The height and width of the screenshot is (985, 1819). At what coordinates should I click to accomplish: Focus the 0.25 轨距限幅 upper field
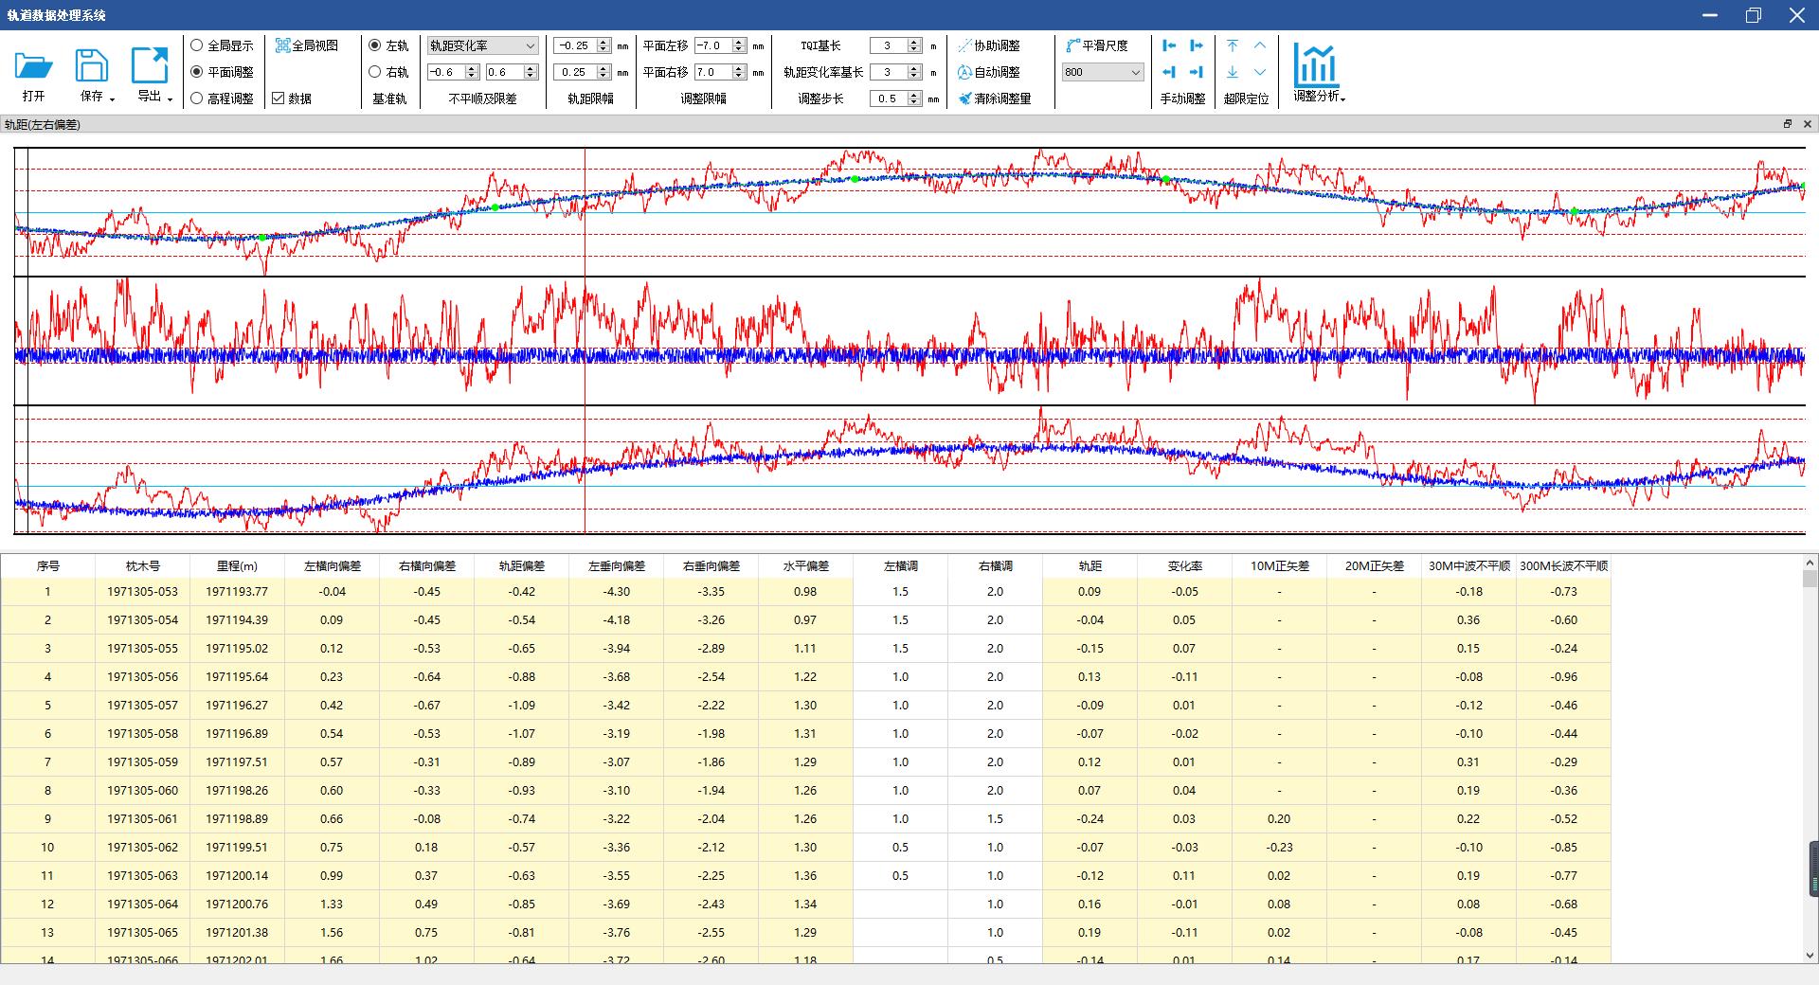point(575,72)
